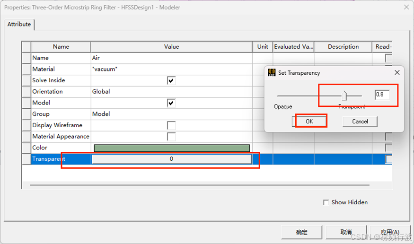Toggle the Model checkbox
This screenshot has width=414, height=244.
coord(171,103)
